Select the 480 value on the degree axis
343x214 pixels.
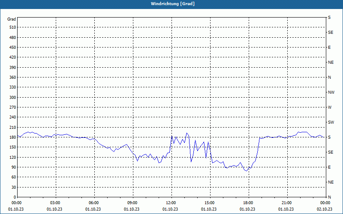click(13, 38)
